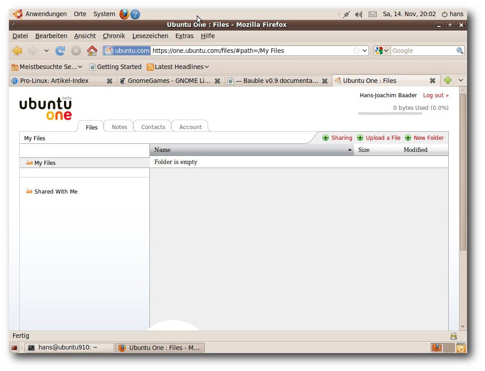This screenshot has width=485, height=371.
Task: Open the list all tabs dropdown
Action: pos(460,81)
